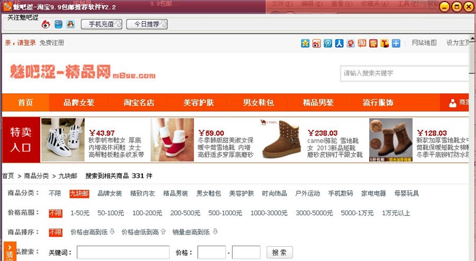Filter by 手机数码 category
476x261 pixels.
point(340,193)
